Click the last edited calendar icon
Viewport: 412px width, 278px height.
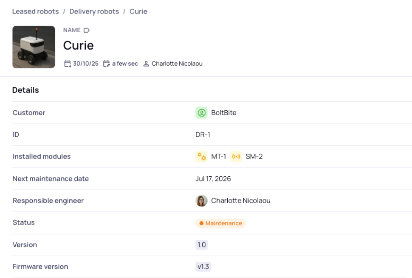[x=107, y=64]
